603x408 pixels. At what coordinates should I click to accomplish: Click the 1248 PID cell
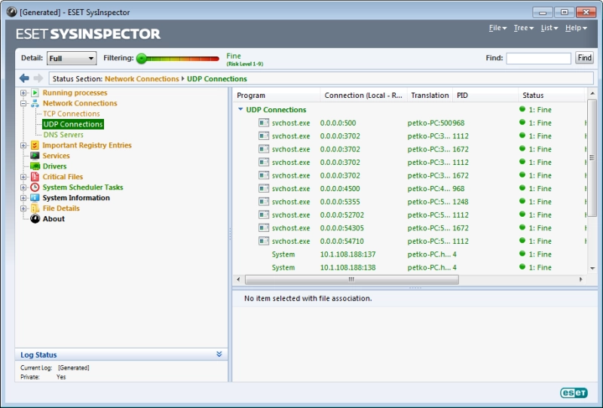[x=461, y=202]
